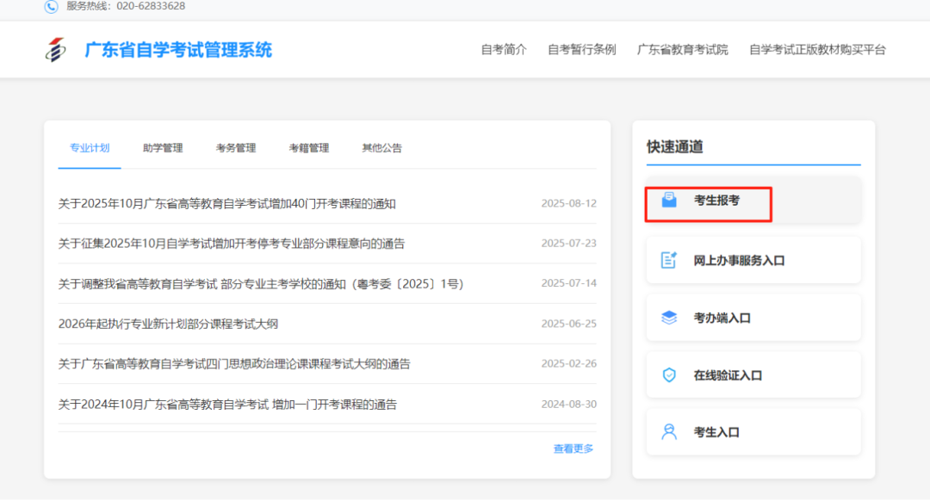Open the 网上办事服务入口 service entry icon
The height and width of the screenshot is (501, 930).
[x=670, y=259]
